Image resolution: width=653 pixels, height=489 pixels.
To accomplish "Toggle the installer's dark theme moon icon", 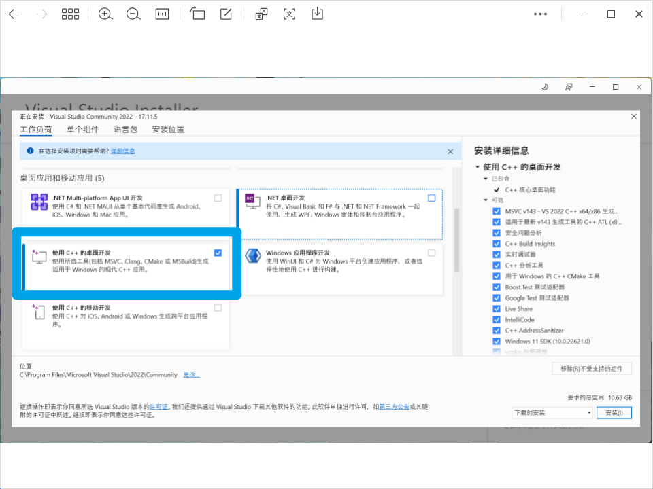I will pyautogui.click(x=545, y=87).
